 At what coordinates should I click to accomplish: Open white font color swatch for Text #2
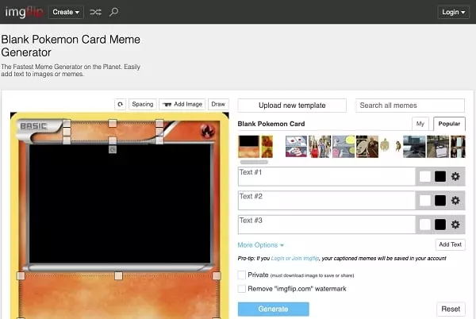point(424,201)
